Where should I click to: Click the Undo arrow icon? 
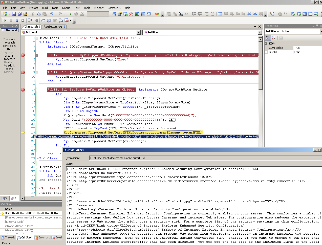[52, 14]
